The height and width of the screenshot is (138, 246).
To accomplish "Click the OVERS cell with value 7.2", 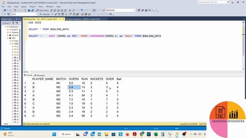I will (x=71, y=100).
